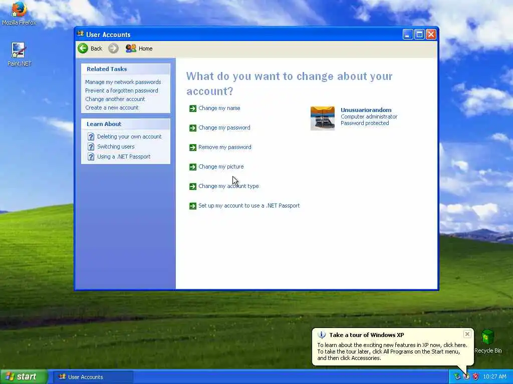
Task: Click the Home users icon in toolbar
Action: (131, 48)
